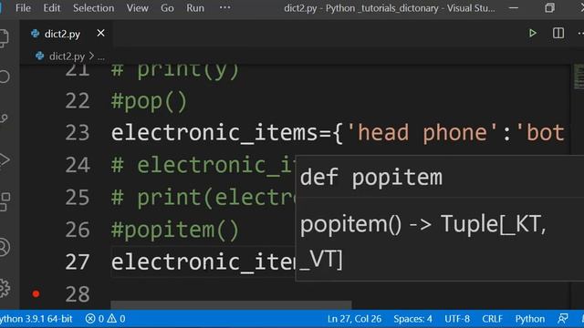Open the Source Control view
The image size is (584, 328).
click(x=4, y=118)
